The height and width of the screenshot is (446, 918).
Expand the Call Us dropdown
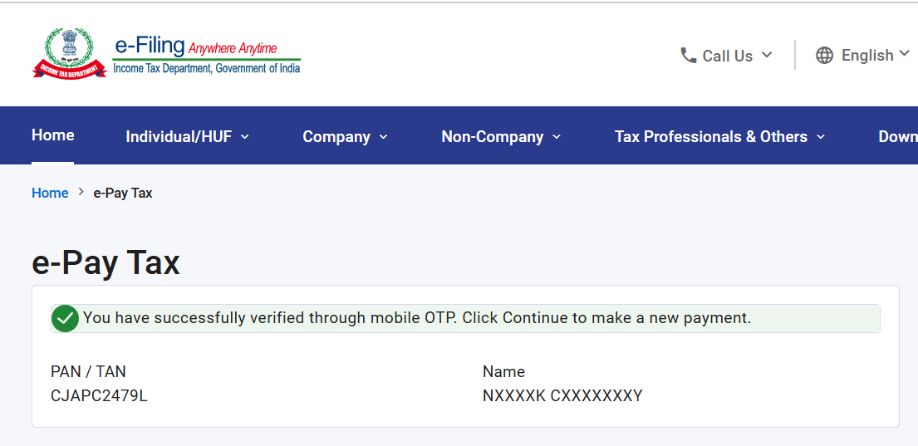[726, 56]
